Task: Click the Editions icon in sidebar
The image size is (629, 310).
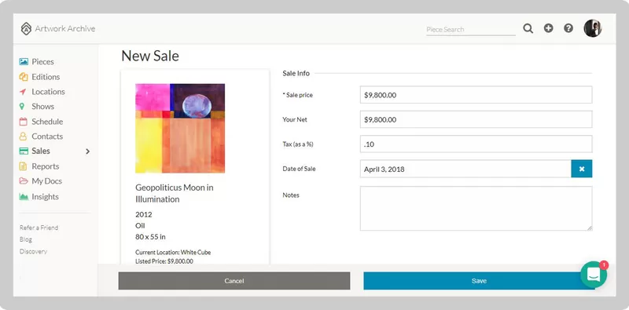Action: [24, 77]
